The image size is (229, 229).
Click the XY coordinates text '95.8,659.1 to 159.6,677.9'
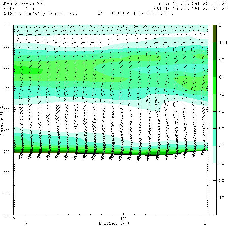coord(142,13)
